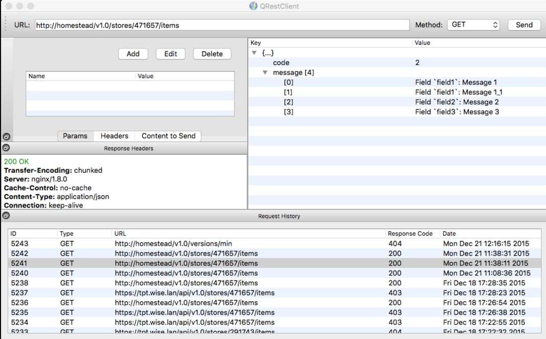Collapse the root {...} JSON node
546x339 pixels.
[x=254, y=53]
